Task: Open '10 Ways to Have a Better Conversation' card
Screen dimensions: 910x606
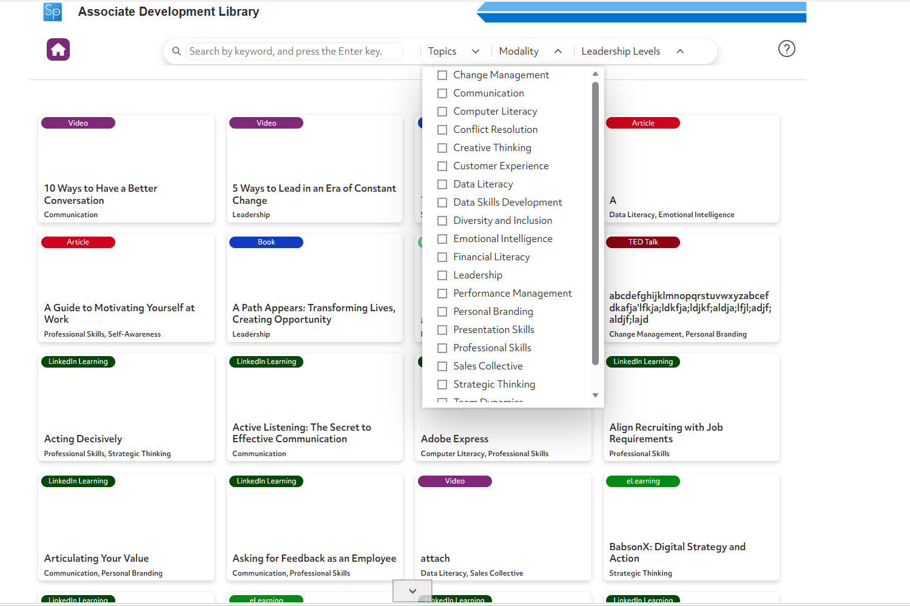Action: (x=126, y=169)
